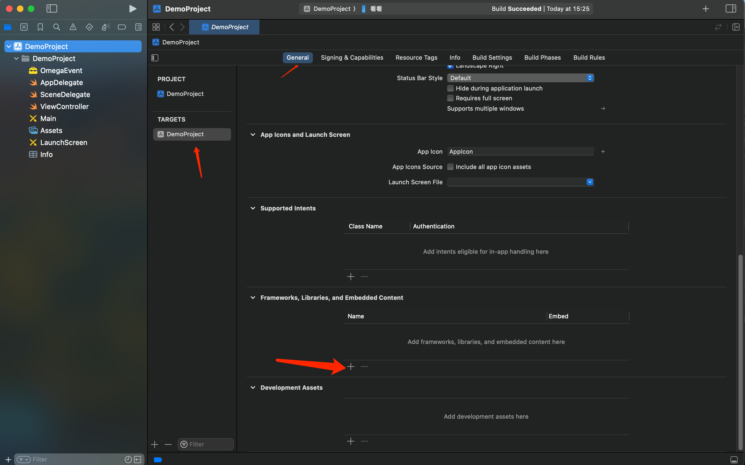
Task: Select the DemoProject editor tab
Action: pos(224,27)
